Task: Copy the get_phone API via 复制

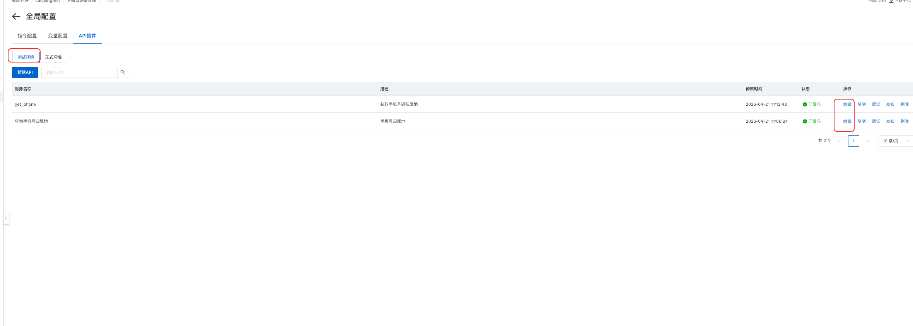Action: point(862,104)
